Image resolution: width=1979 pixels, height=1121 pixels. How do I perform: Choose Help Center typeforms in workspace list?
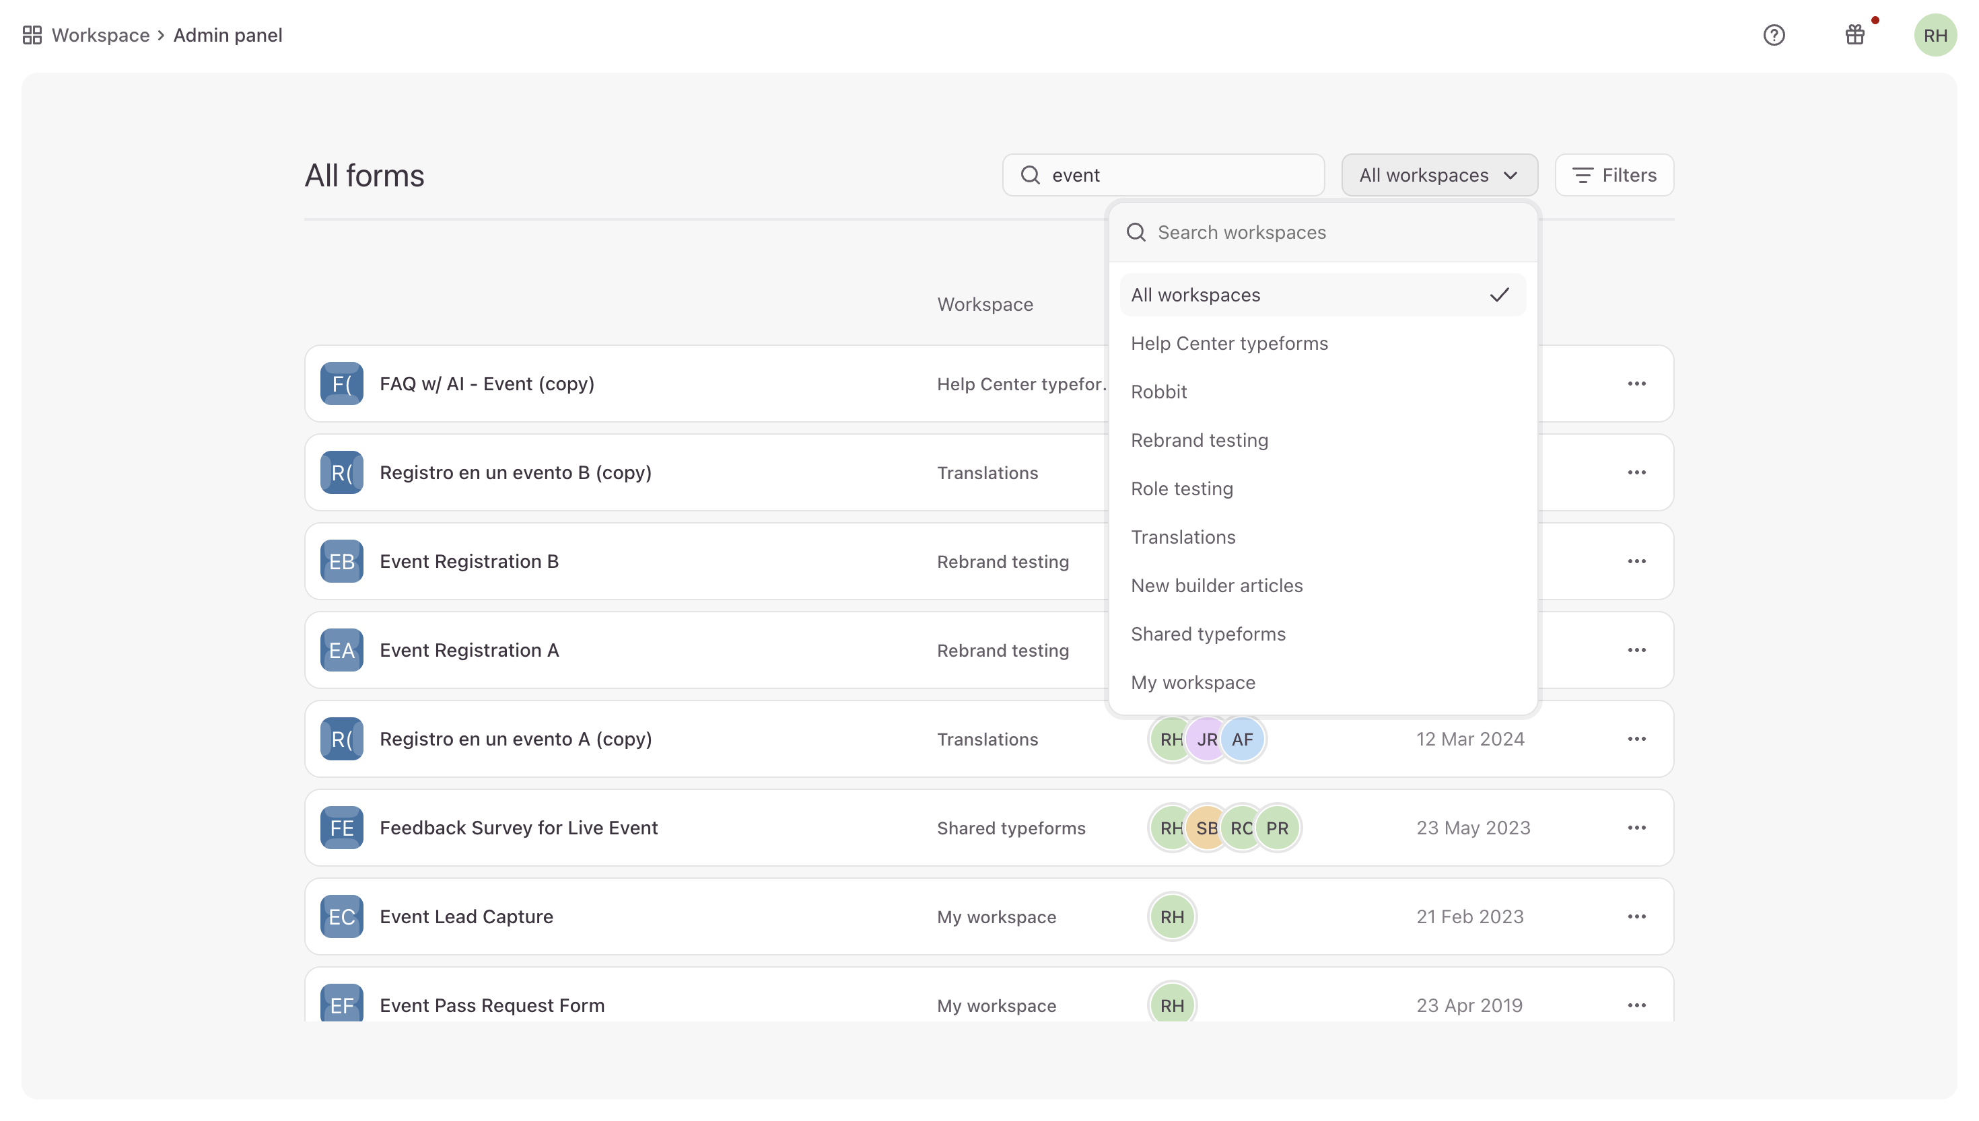1229,343
